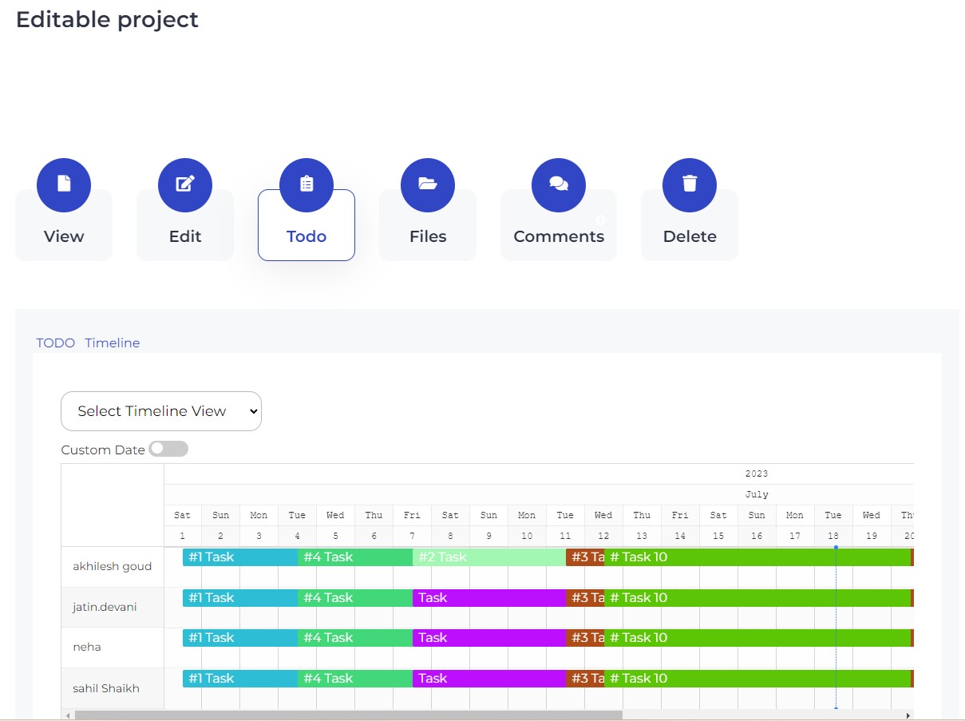This screenshot has width=965, height=721.
Task: Click the Edit pencil icon
Action: coord(185,185)
